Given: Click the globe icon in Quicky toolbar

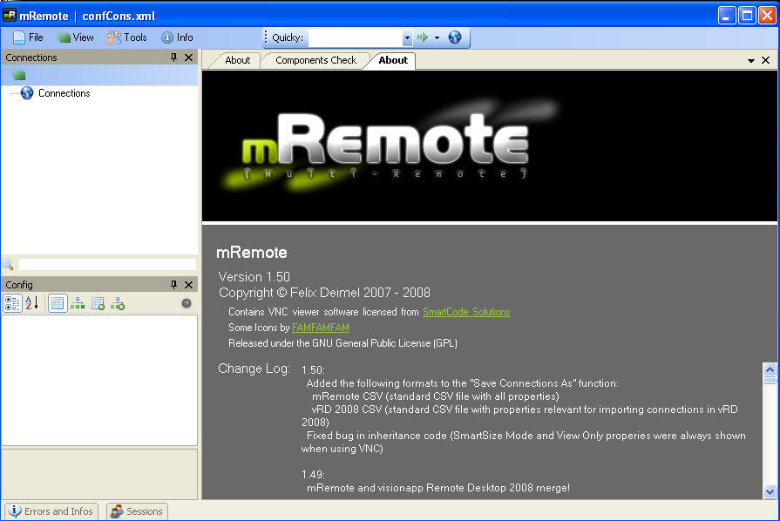Looking at the screenshot, I should tap(455, 37).
